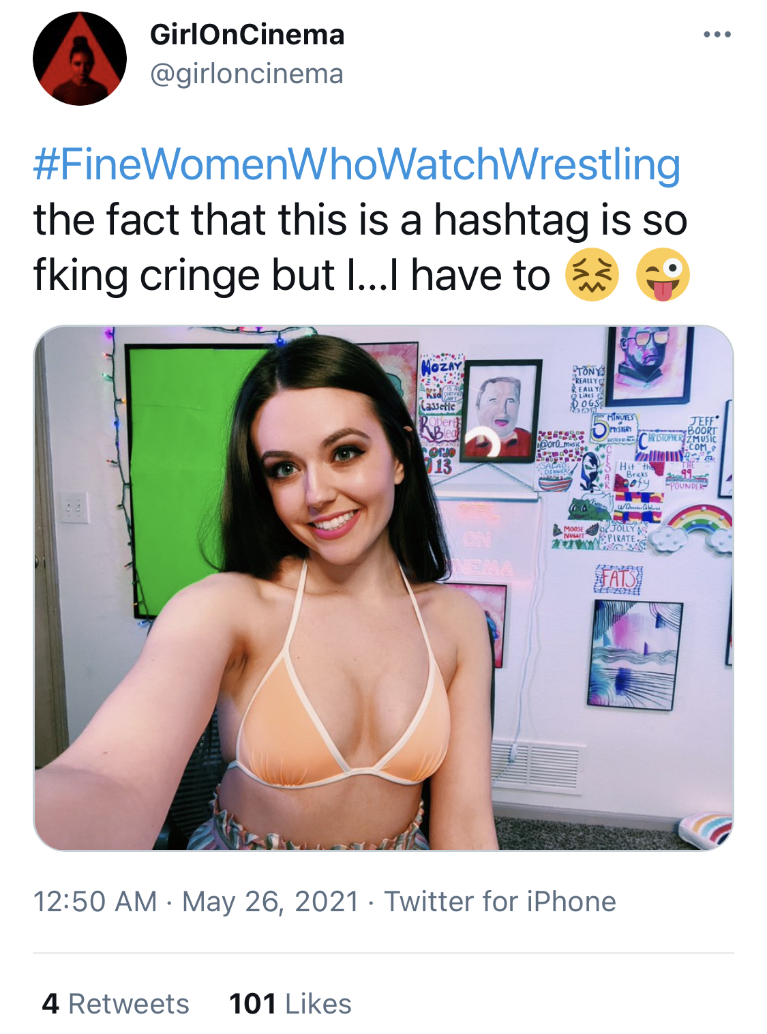
Task: Click the abstract framed artwork below FATS
Action: point(635,655)
